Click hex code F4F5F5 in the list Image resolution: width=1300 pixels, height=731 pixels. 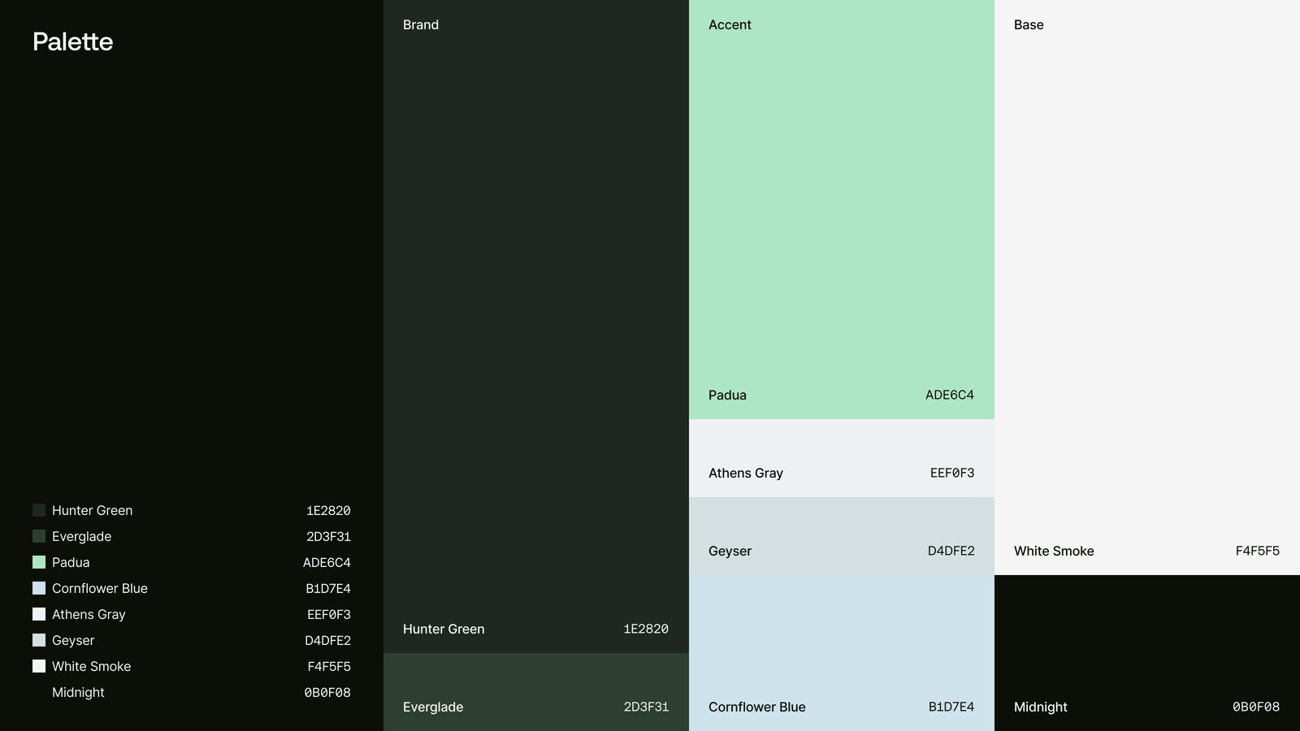click(329, 666)
